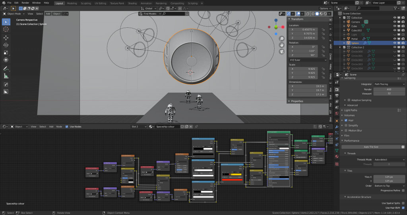Uncheck the Use Hair BVH checkbox
This screenshot has height=215, width=407.
click(x=403, y=207)
